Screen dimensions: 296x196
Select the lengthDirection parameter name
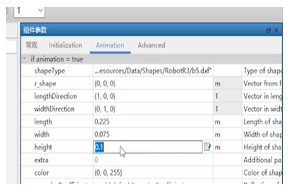(55, 96)
